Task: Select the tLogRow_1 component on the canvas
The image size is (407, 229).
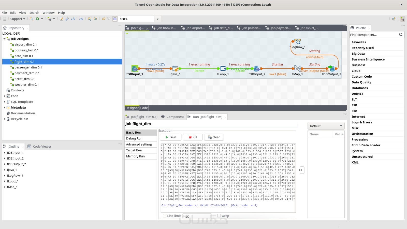Action: 297,41
